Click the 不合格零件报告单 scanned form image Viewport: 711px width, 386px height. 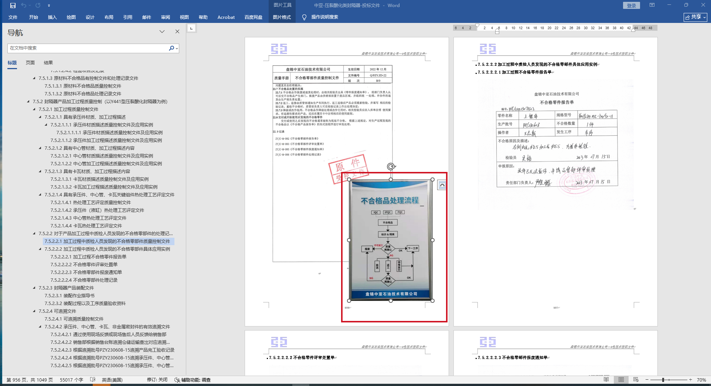[556, 145]
